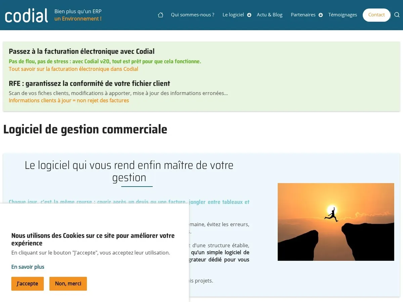Click 'Passez à la facturation électronique avec Codial' heading

[82, 51]
